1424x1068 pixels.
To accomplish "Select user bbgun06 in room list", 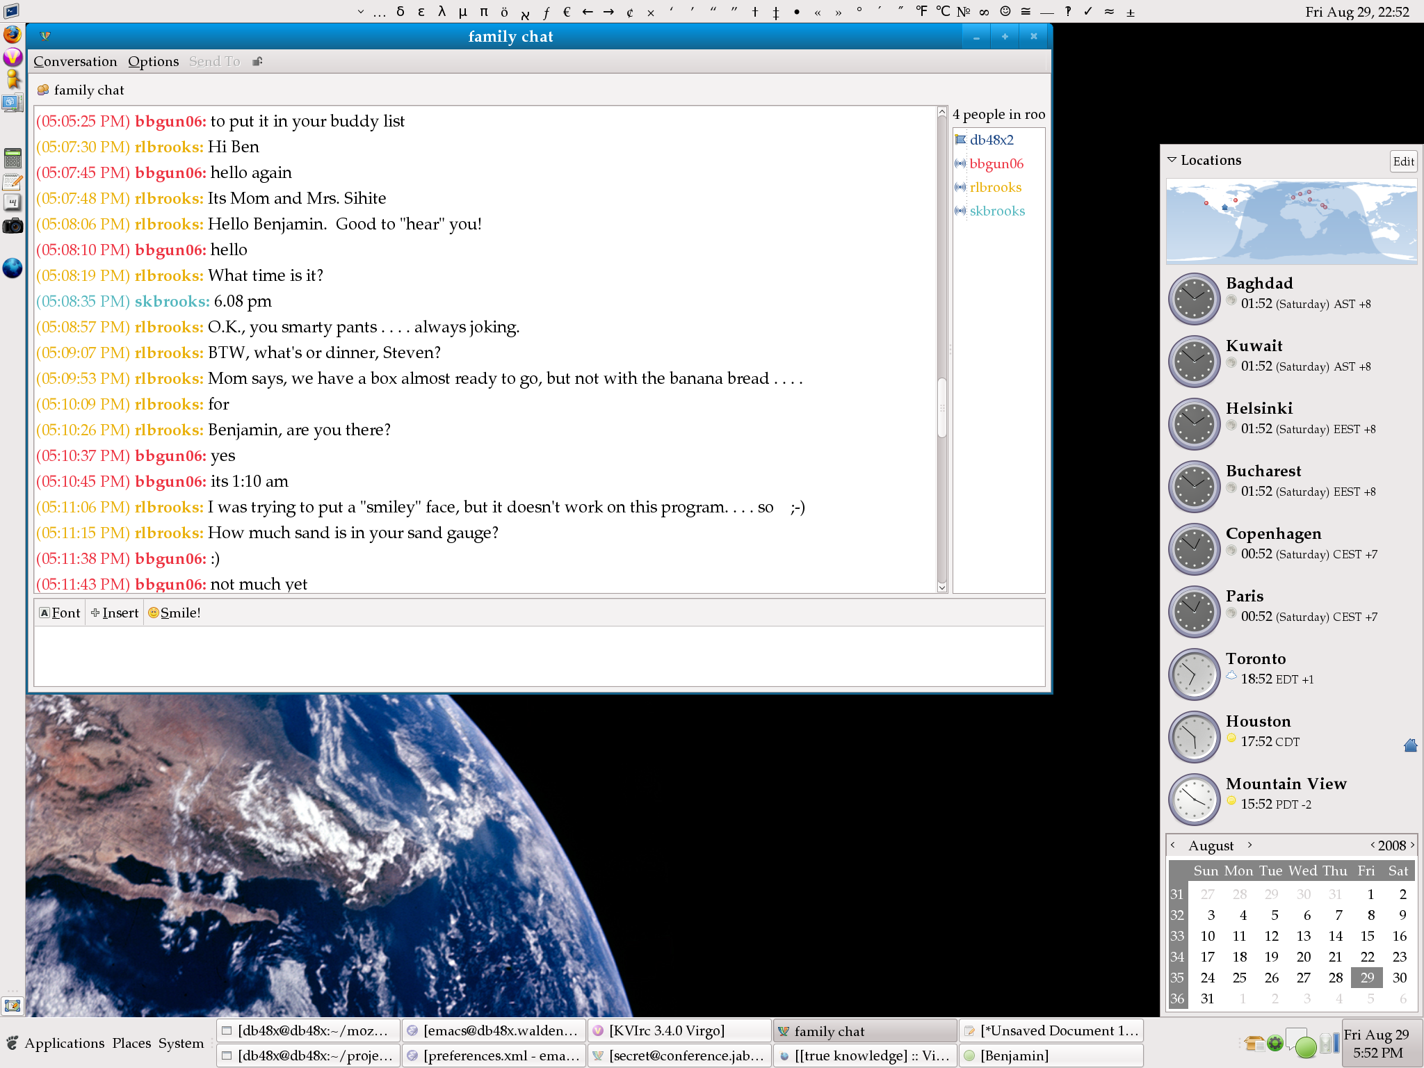I will coord(996,163).
